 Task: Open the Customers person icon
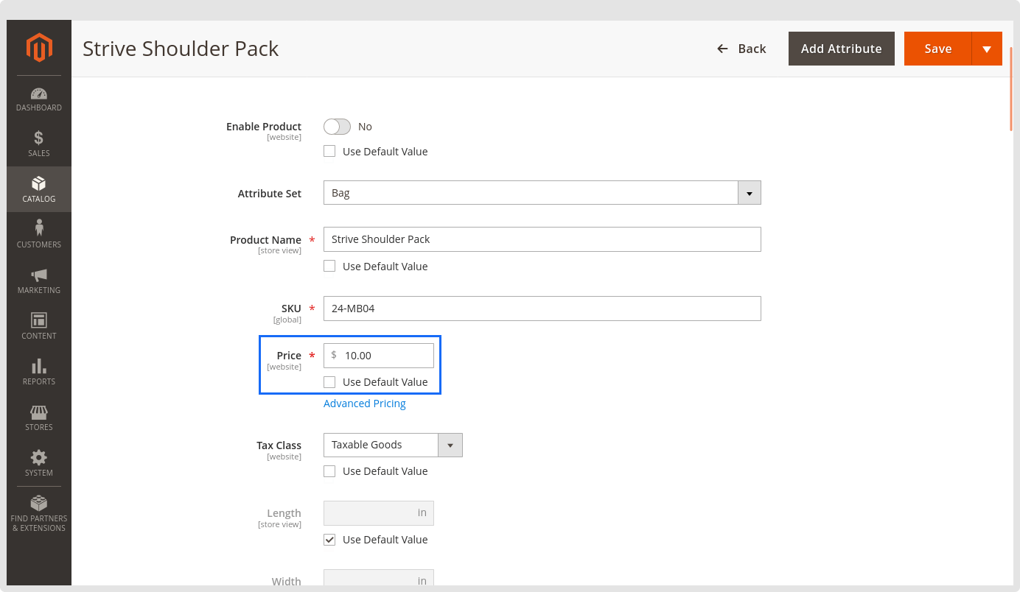click(x=39, y=229)
